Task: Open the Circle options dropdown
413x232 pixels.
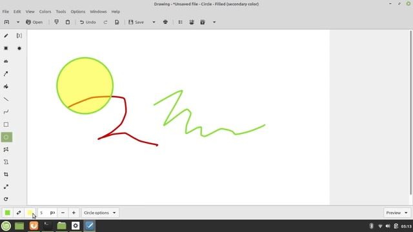Action: [x=100, y=213]
